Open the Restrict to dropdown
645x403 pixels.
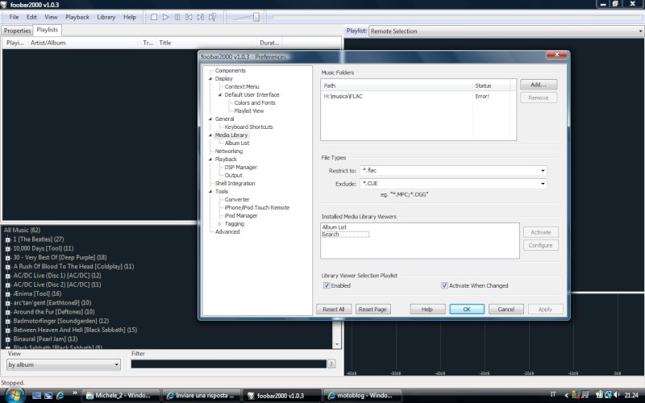[543, 171]
